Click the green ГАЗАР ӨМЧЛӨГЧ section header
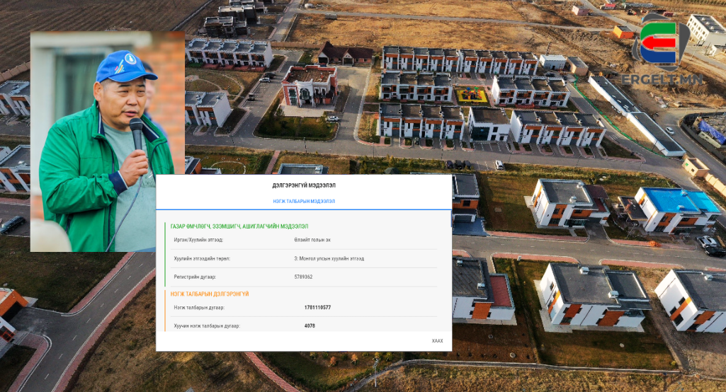The image size is (726, 392). pyautogui.click(x=239, y=226)
